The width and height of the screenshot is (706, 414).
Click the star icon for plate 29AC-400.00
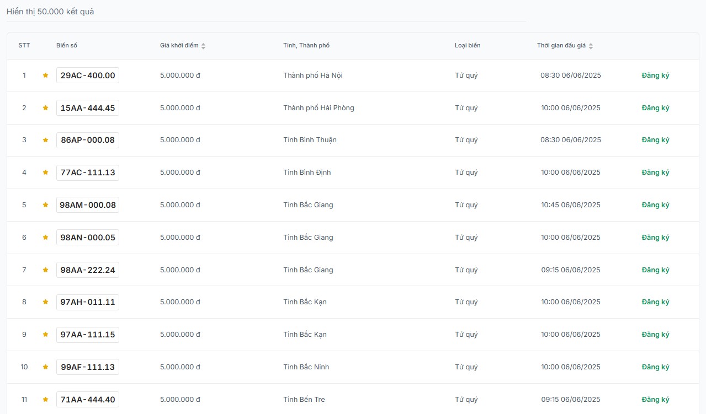45,76
